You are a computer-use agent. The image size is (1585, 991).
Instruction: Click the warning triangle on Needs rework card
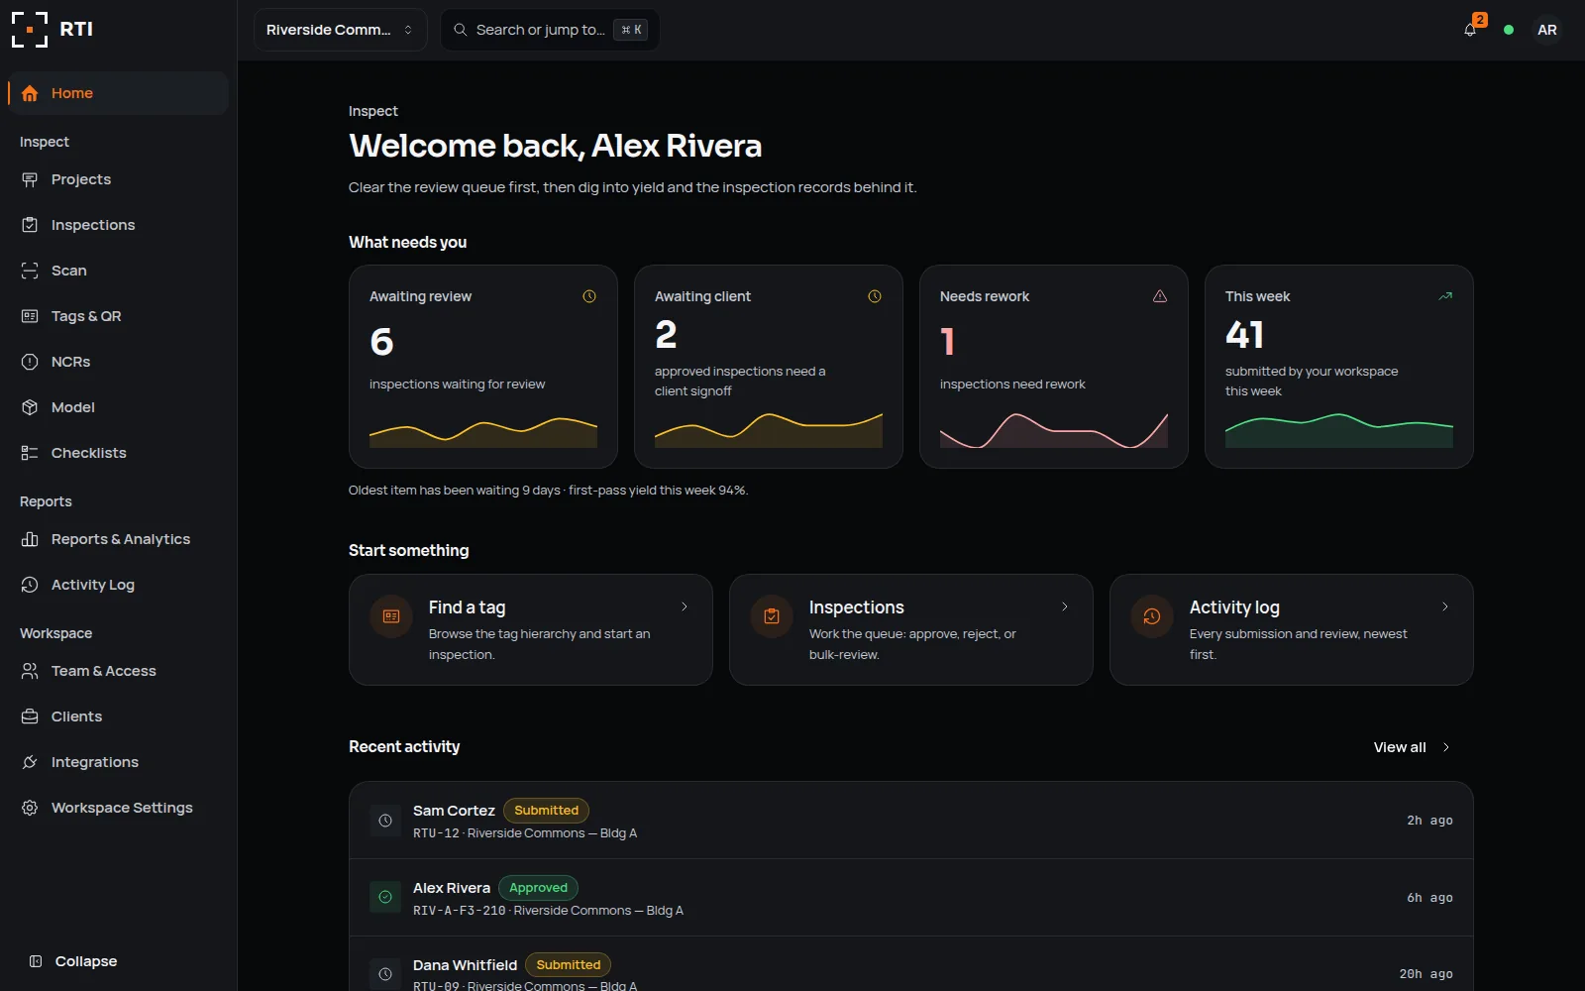[1160, 296]
